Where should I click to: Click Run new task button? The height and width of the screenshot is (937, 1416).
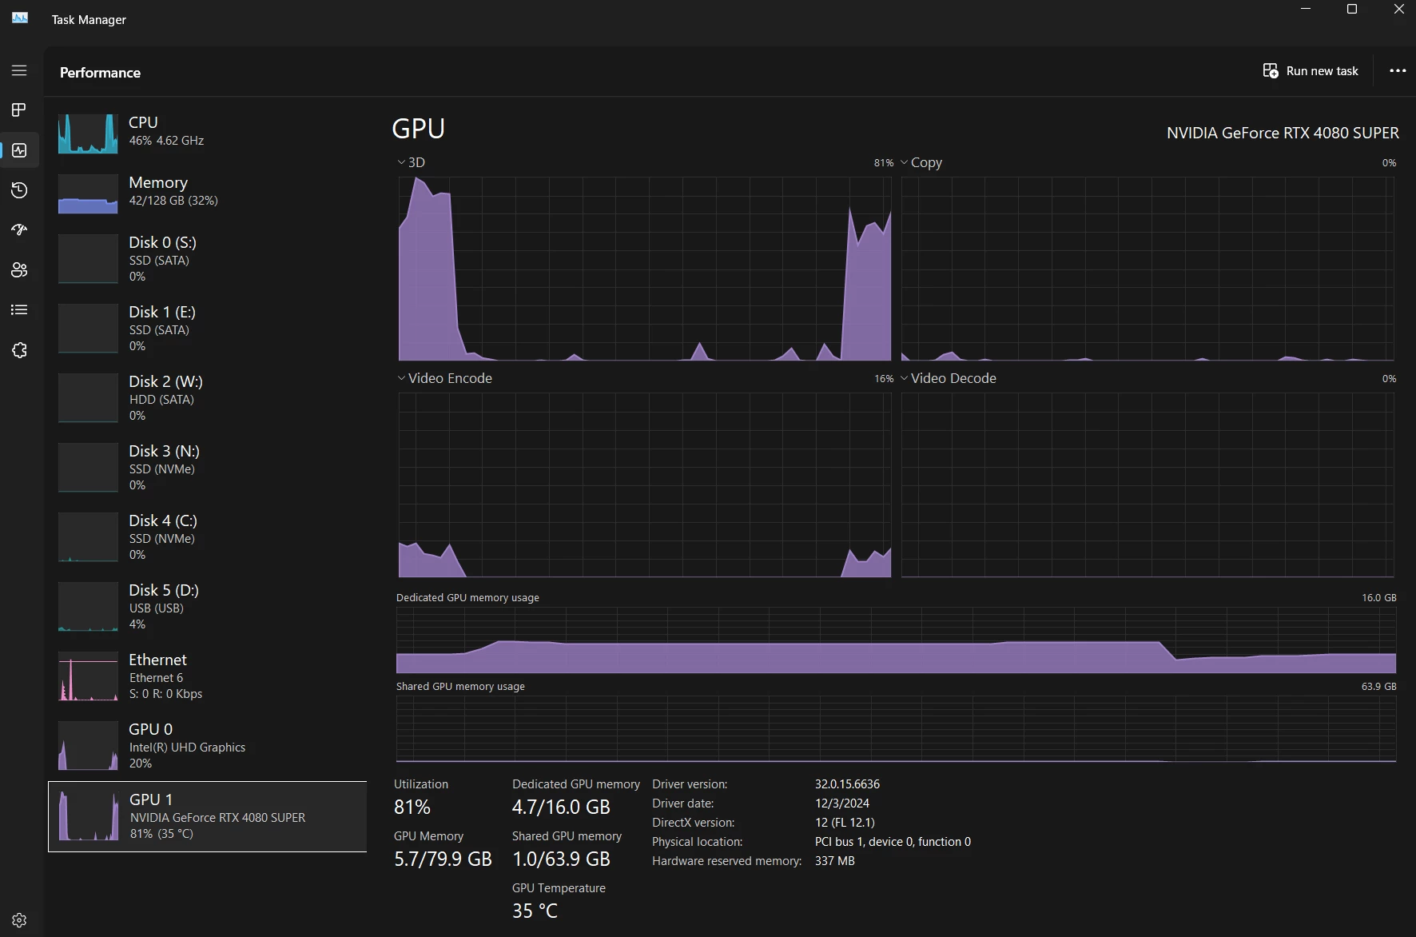1311,71
